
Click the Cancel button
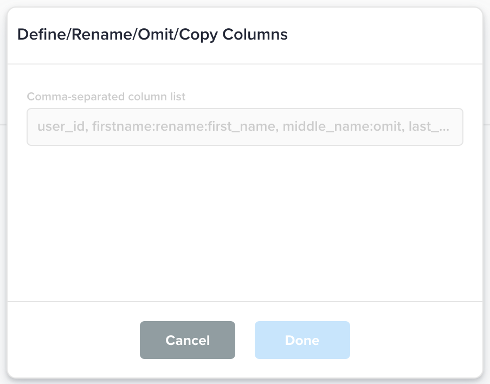[188, 340]
